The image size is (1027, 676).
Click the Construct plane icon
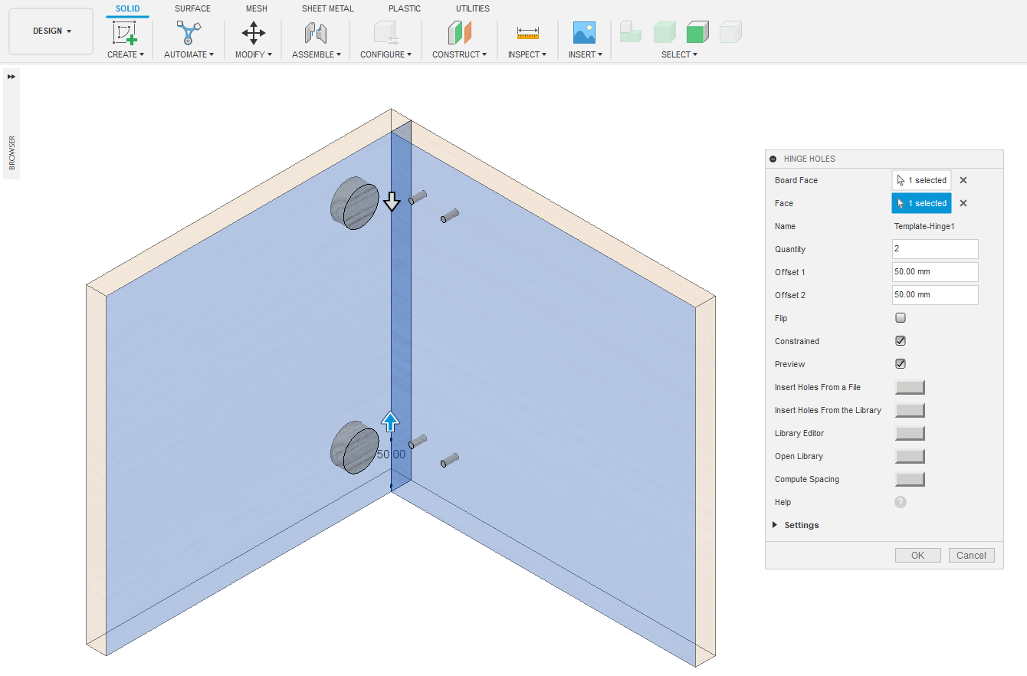[x=459, y=33]
